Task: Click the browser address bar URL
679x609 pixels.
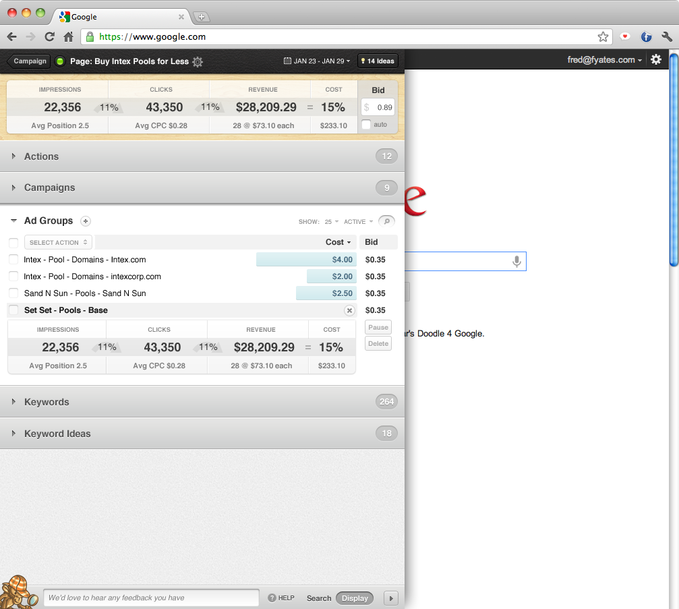Action: coord(152,37)
